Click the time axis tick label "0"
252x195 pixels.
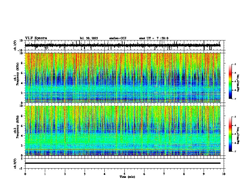tap(25, 174)
